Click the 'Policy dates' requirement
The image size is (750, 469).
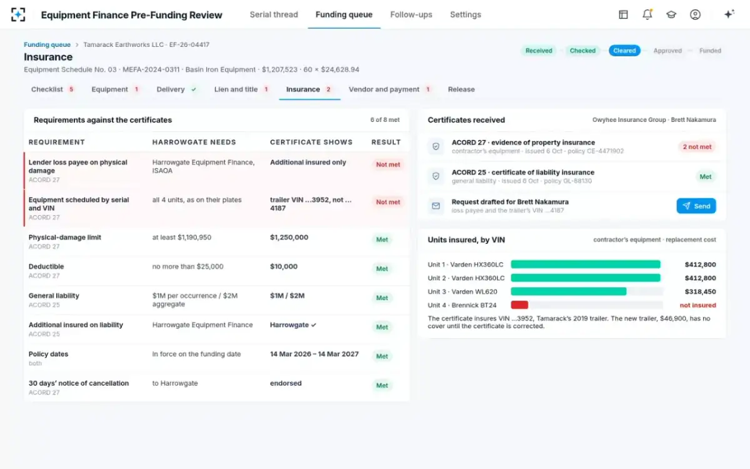point(48,354)
